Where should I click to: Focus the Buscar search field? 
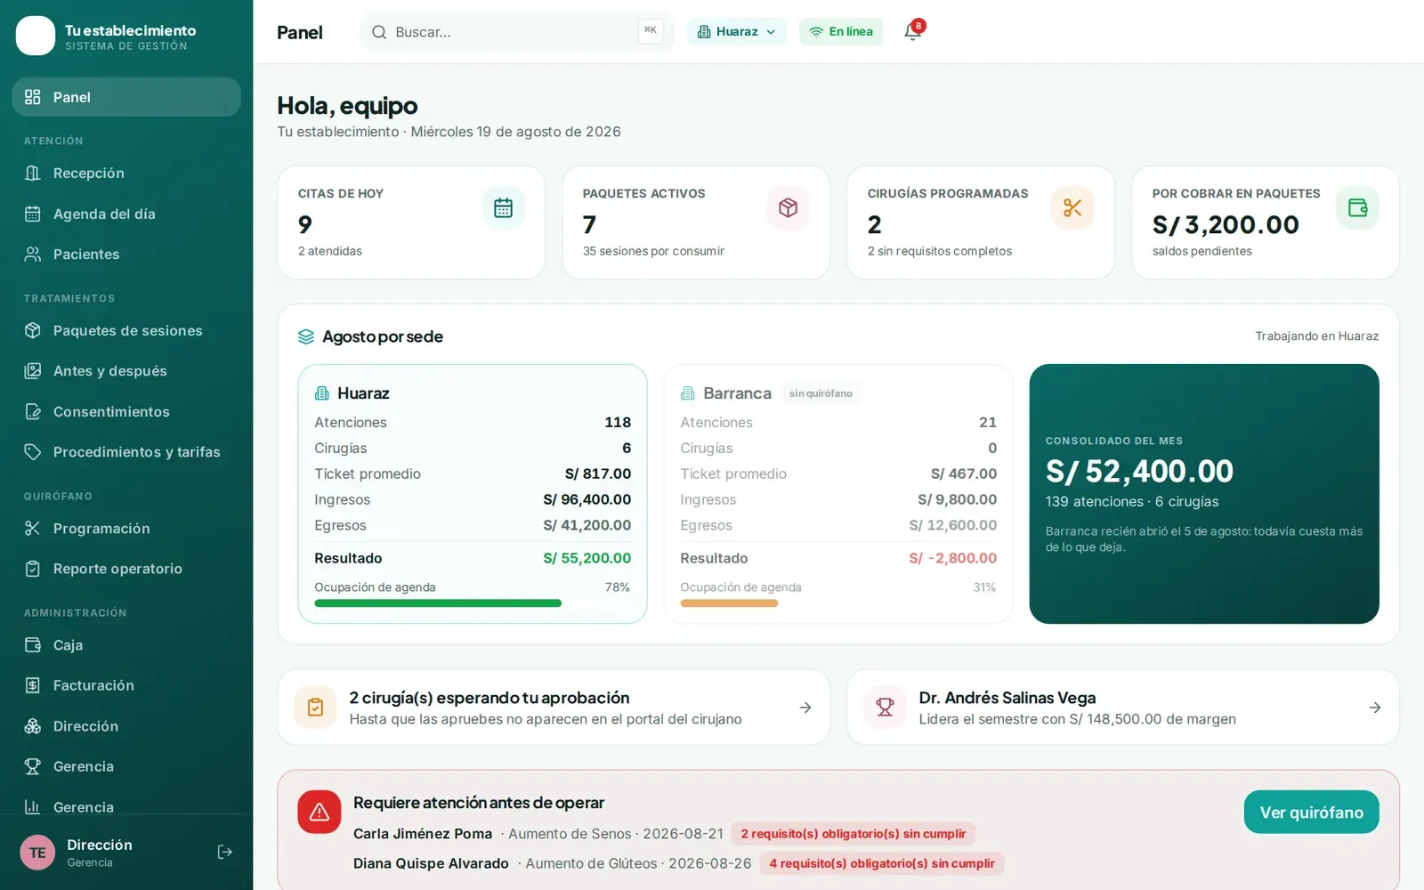coord(517,32)
